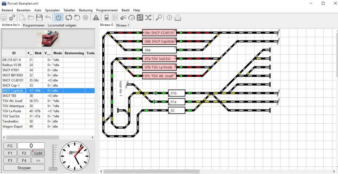Switch to Niveau-0 track plan tab
The image size is (338, 174).
click(106, 25)
